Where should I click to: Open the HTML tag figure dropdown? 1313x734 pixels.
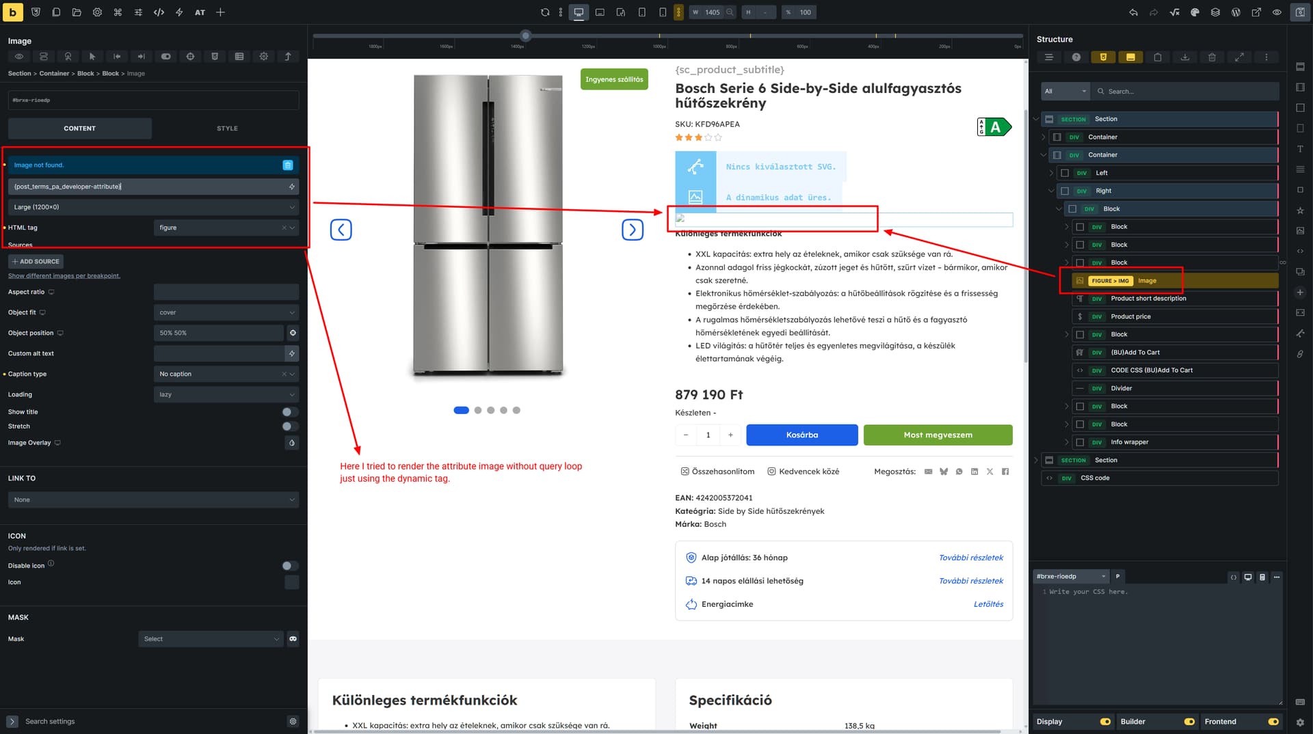click(226, 228)
